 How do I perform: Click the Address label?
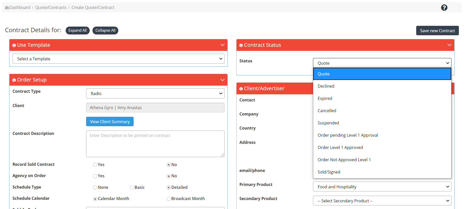pyautogui.click(x=247, y=142)
